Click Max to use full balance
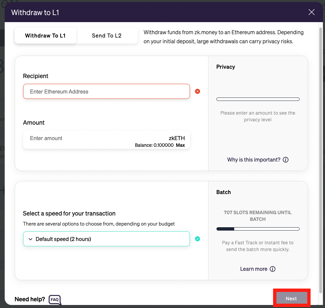325x308 pixels. (x=180, y=145)
